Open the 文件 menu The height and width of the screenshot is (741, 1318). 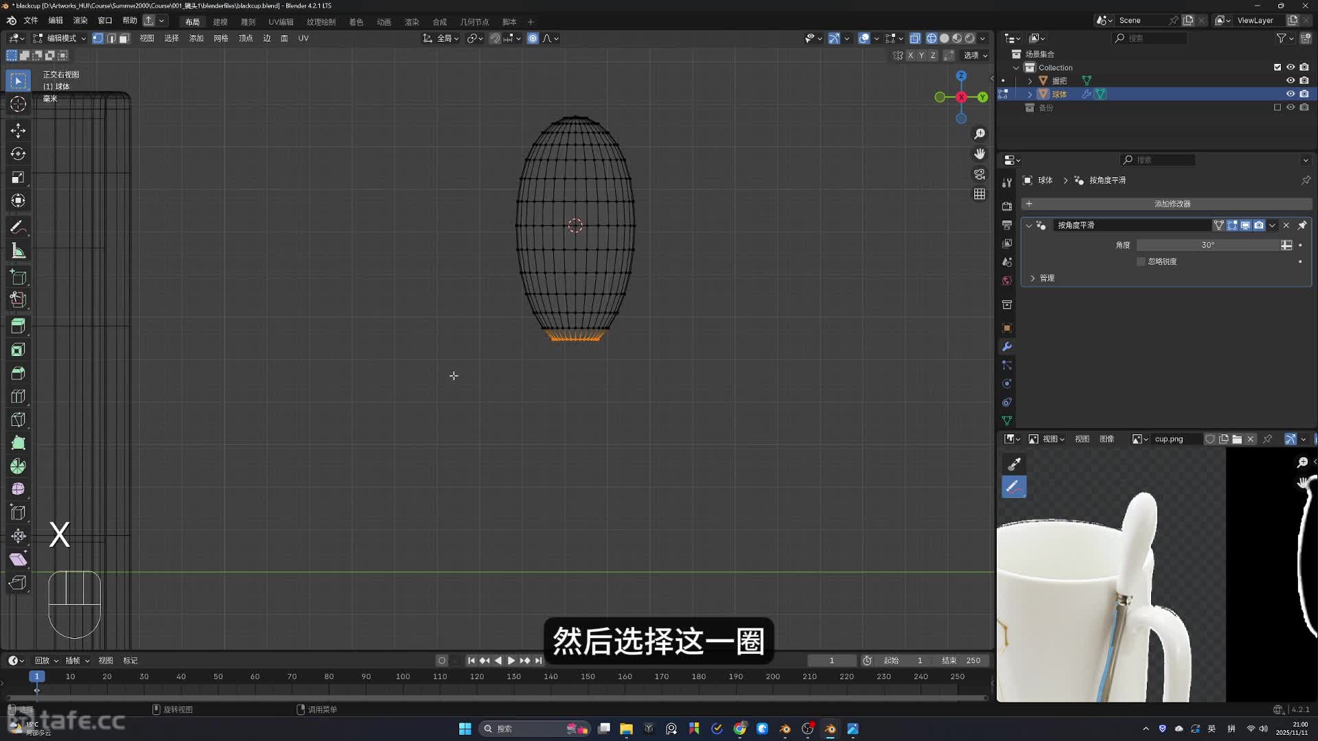pos(31,21)
